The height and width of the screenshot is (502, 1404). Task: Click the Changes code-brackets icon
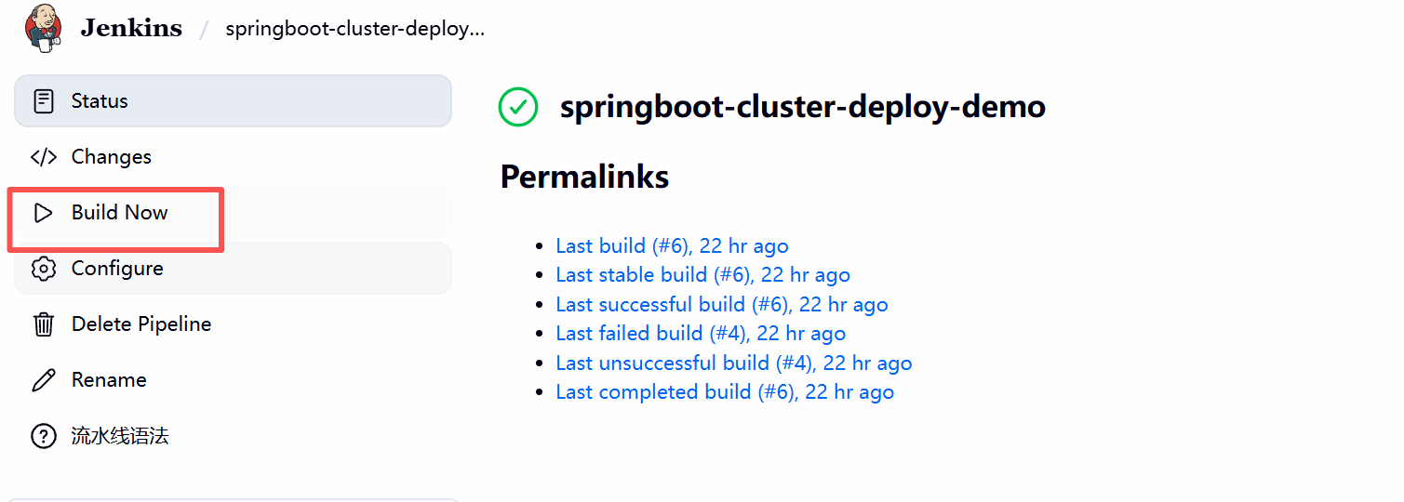pos(43,157)
